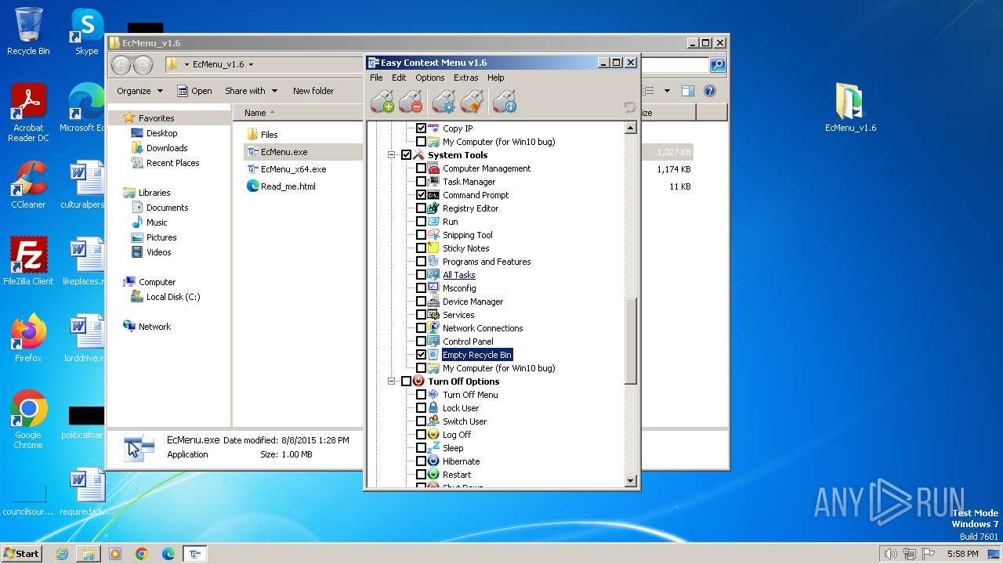
Task: Check the Turn Off Options group checkbox
Action: point(406,381)
